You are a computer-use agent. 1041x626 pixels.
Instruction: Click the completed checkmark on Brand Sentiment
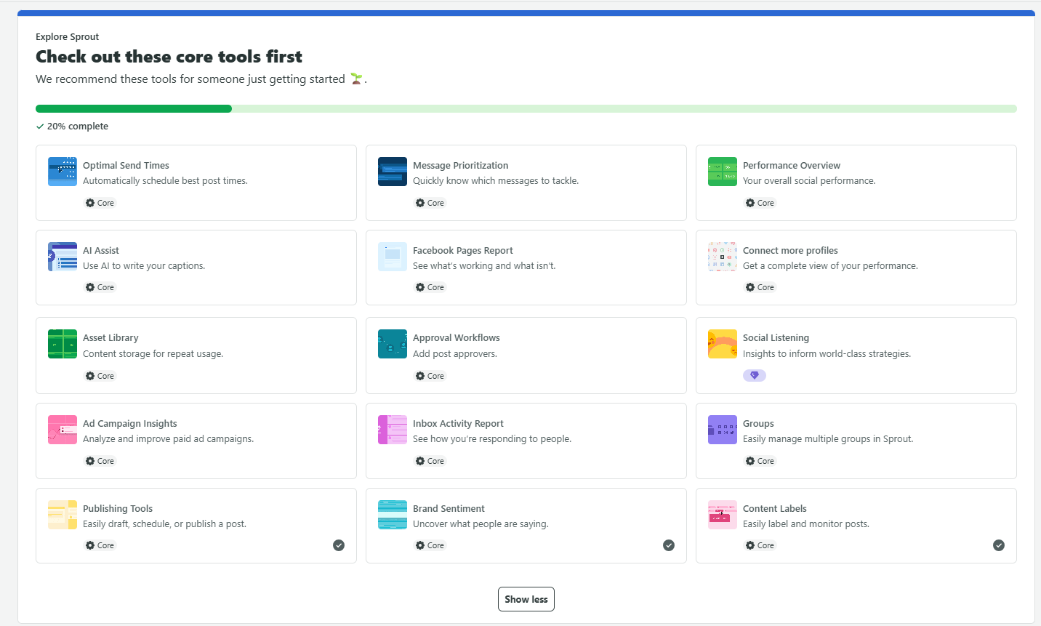pyautogui.click(x=669, y=545)
